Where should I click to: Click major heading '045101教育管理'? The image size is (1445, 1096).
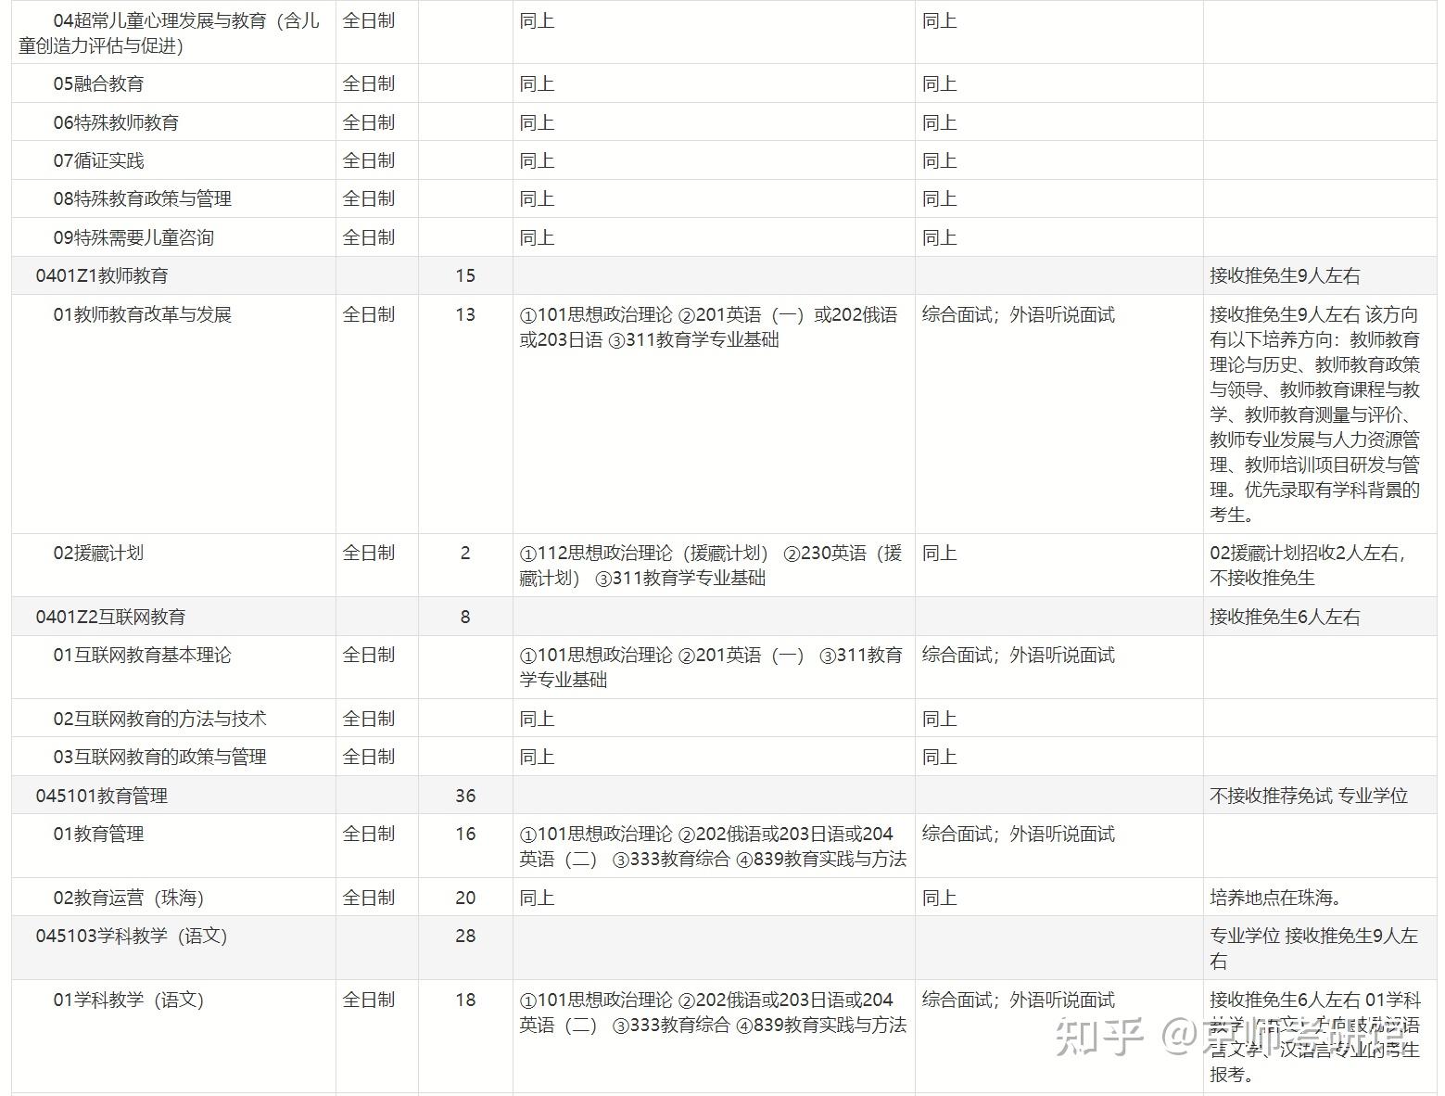[x=102, y=796]
